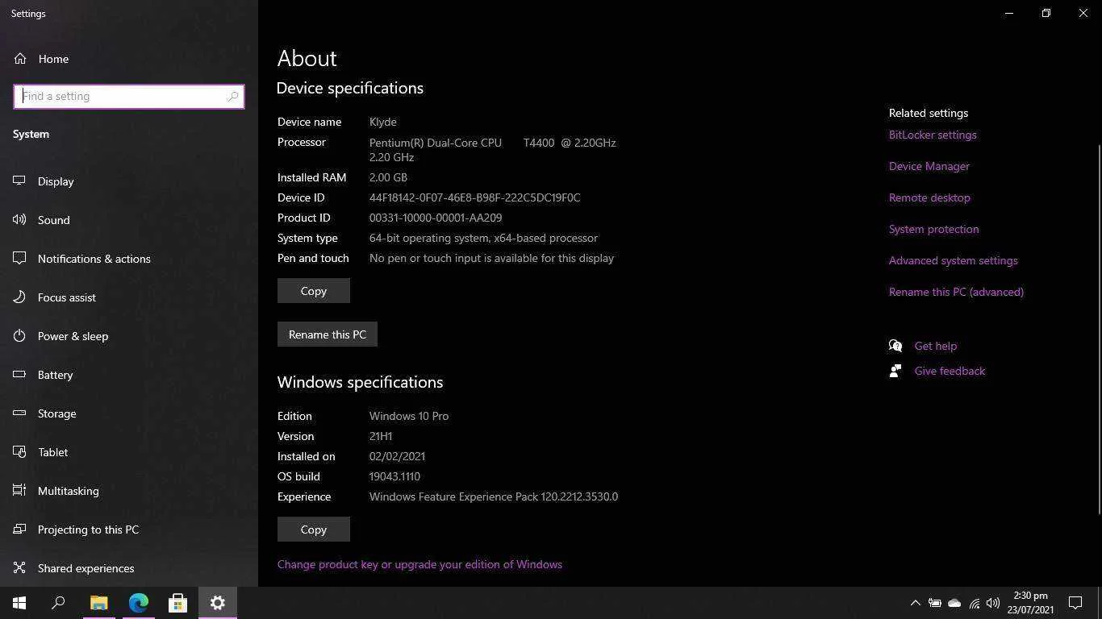
Task: Open Microsoft Store from the taskbar
Action: coord(177,602)
